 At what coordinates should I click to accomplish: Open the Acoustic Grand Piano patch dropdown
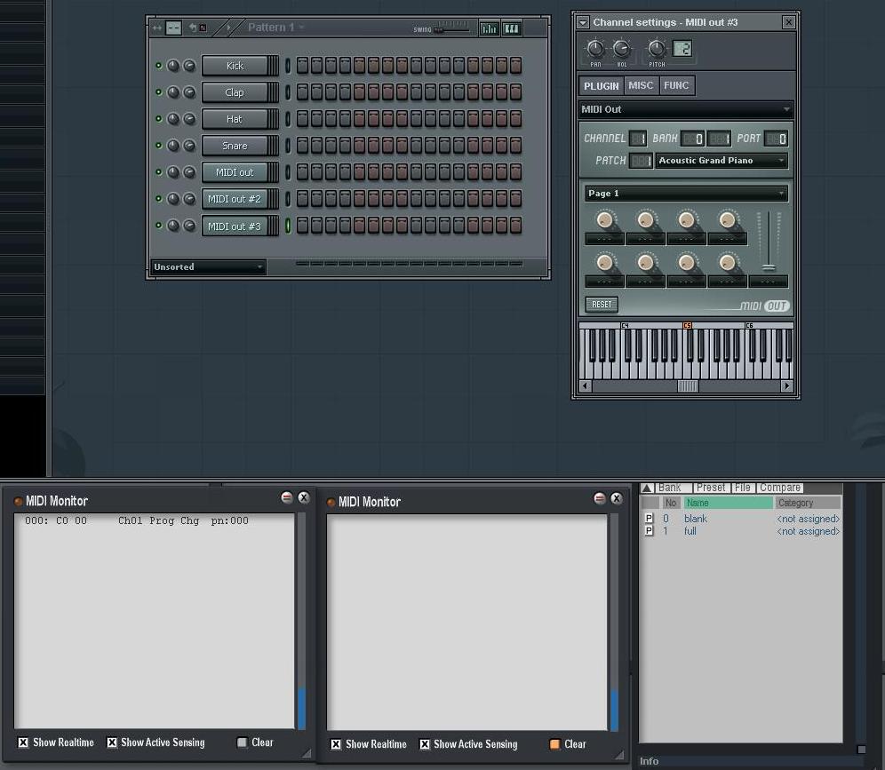tap(722, 161)
